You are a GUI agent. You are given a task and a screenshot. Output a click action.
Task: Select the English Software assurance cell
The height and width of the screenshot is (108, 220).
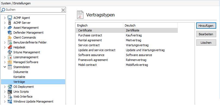click(x=91, y=55)
